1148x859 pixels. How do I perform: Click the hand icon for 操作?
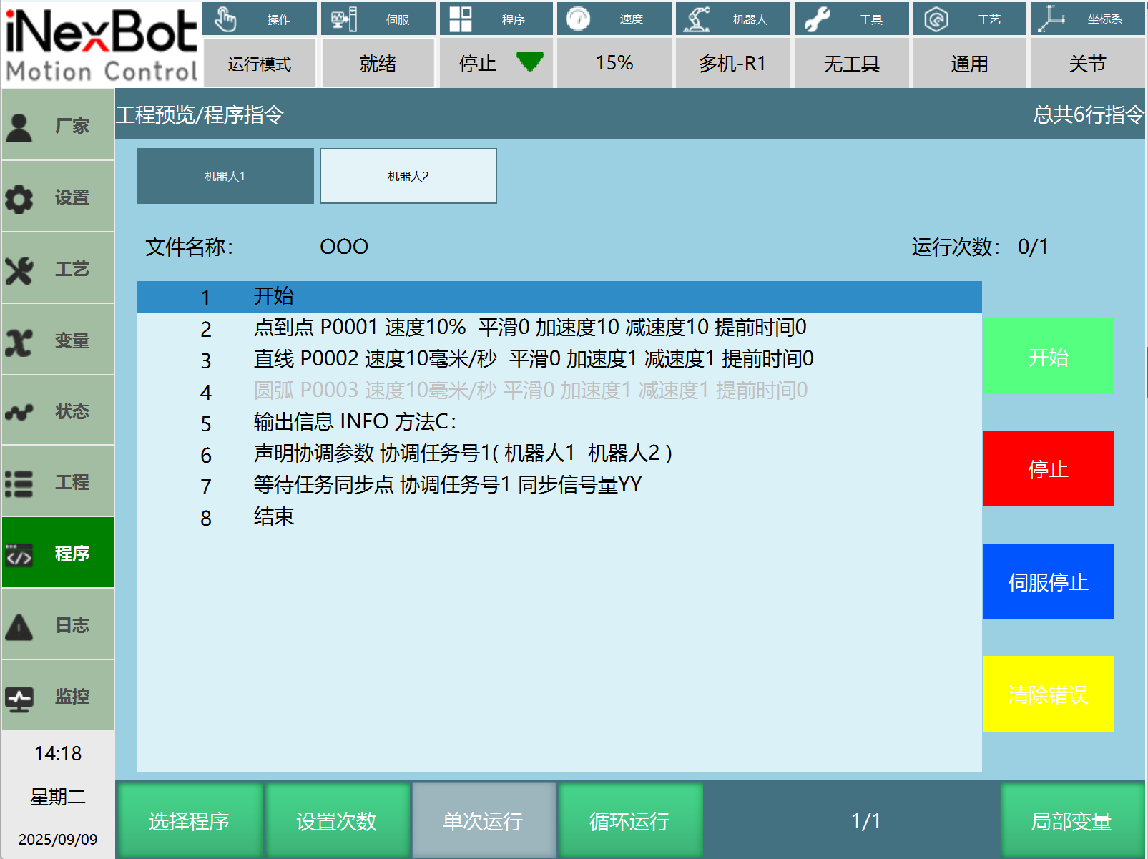(x=225, y=19)
